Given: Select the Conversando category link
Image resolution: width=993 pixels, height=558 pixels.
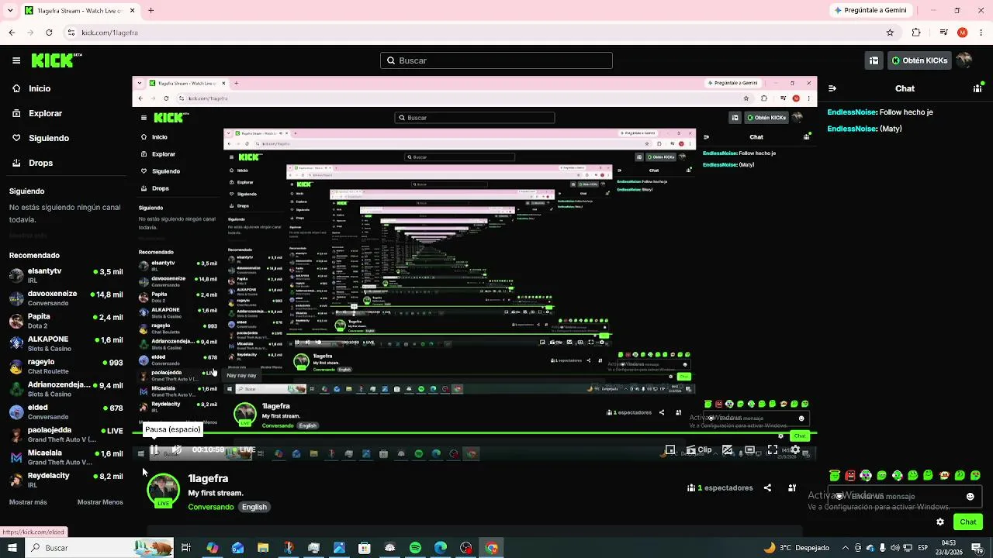Looking at the screenshot, I should click(211, 507).
